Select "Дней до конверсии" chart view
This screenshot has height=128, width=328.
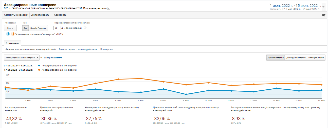[x=296, y=58]
